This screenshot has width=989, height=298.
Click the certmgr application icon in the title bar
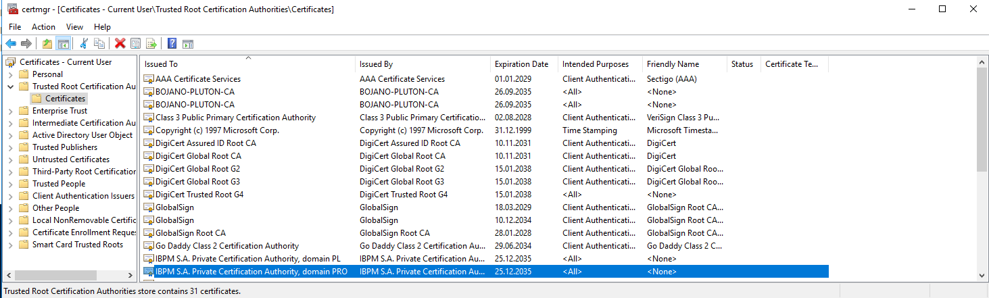pyautogui.click(x=12, y=9)
